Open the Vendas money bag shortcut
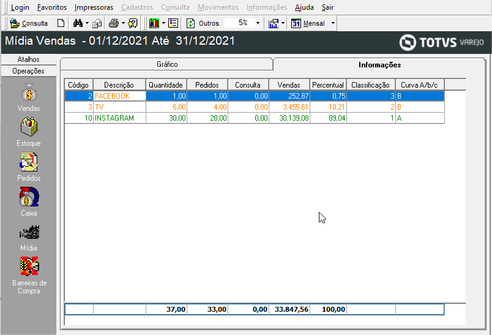The image size is (492, 335). [29, 97]
